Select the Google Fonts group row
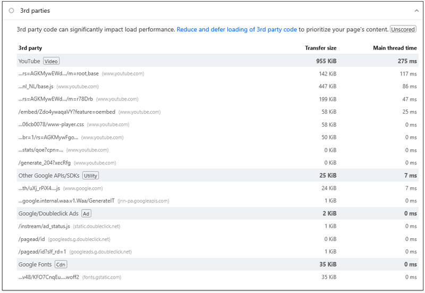Image resolution: width=425 pixels, height=293 pixels. 217,264
